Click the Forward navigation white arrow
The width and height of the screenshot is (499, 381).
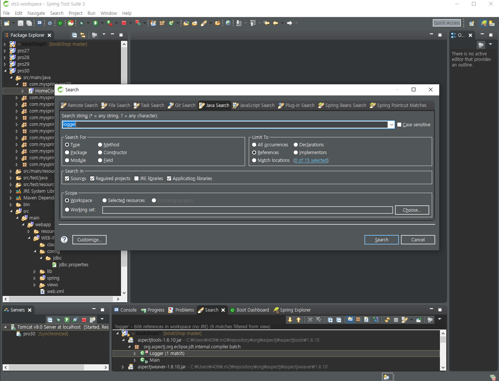point(290,23)
